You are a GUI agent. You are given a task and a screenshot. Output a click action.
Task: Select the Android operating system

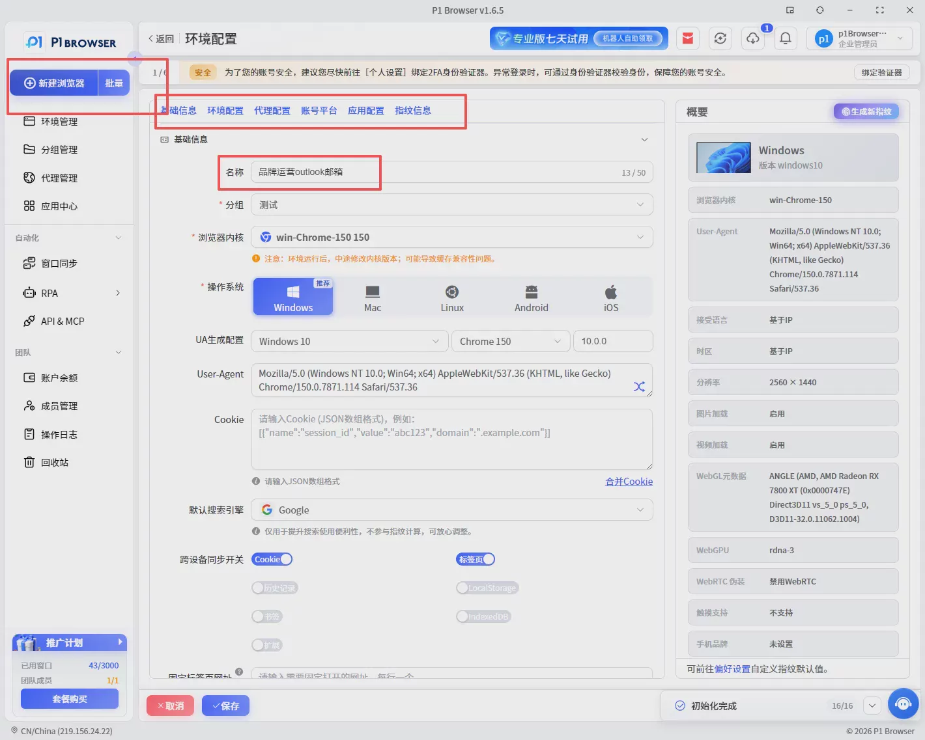point(532,297)
